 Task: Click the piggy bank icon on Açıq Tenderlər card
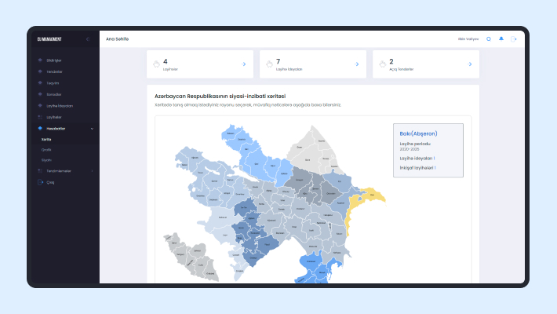click(x=381, y=64)
